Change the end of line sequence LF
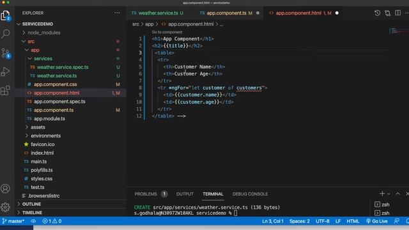Screen dimensions: 409x230 click(x=338, y=221)
